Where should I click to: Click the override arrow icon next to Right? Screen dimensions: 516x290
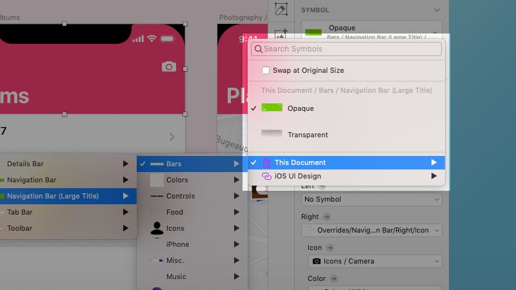[x=326, y=217]
